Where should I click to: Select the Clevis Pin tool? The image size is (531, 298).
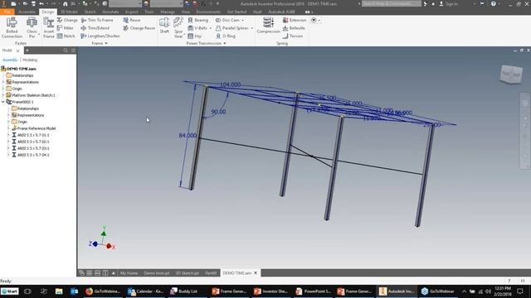pyautogui.click(x=32, y=27)
